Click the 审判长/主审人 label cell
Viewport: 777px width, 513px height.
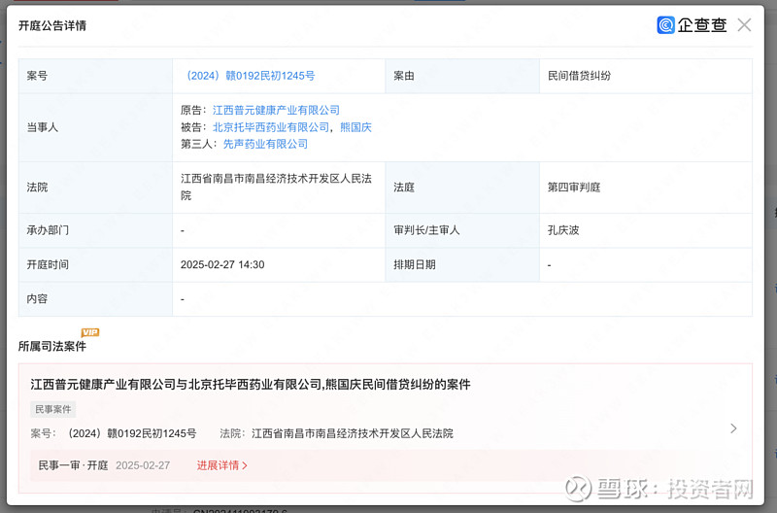click(462, 230)
